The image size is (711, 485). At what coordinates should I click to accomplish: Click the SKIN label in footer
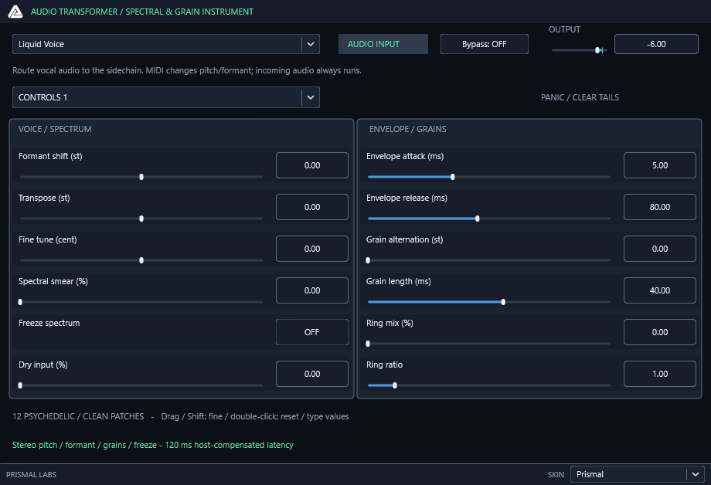[556, 475]
